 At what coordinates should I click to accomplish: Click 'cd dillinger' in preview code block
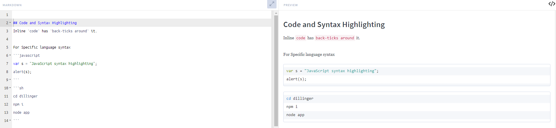300,98
